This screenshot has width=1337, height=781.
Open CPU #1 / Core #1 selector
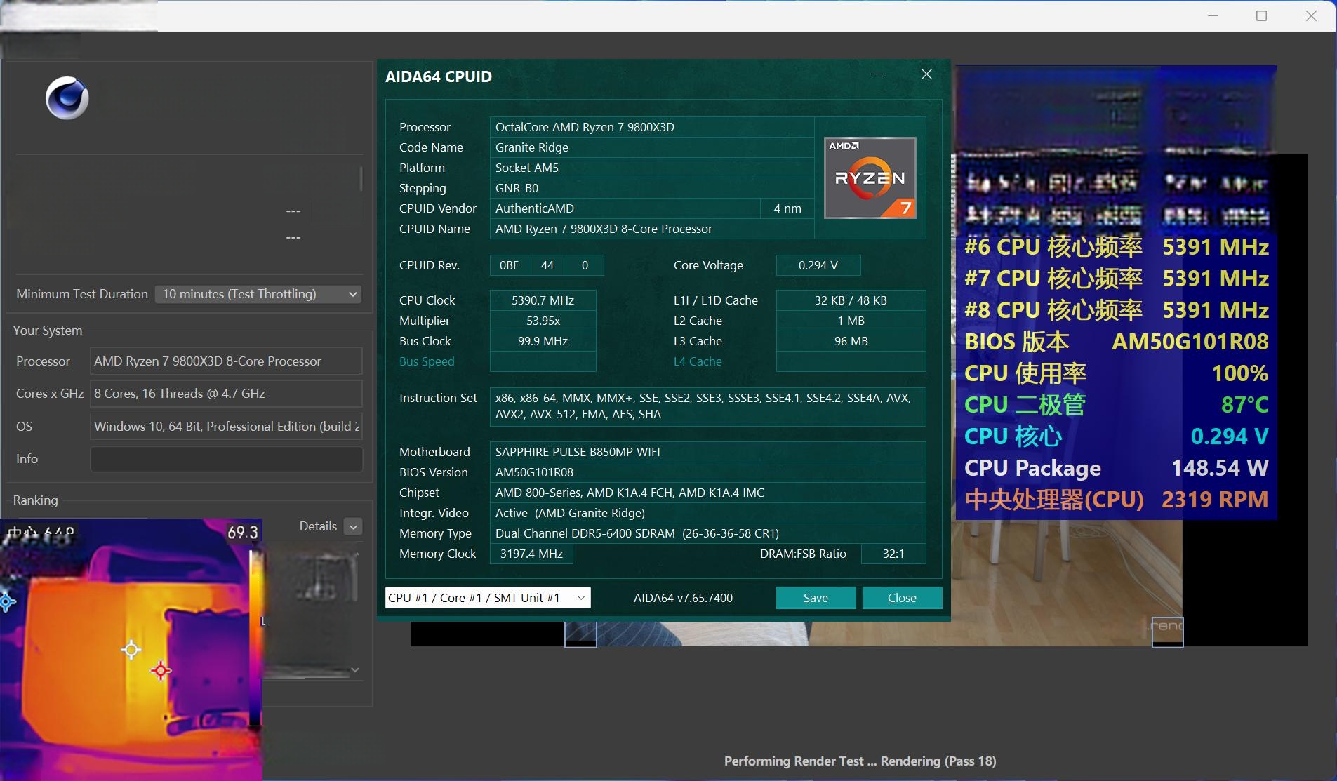click(x=488, y=598)
